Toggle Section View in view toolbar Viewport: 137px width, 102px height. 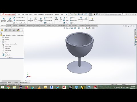72,28
